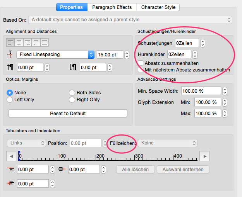242x197 pixels.
Task: Select the center alignment icon
Action: pos(19,42)
